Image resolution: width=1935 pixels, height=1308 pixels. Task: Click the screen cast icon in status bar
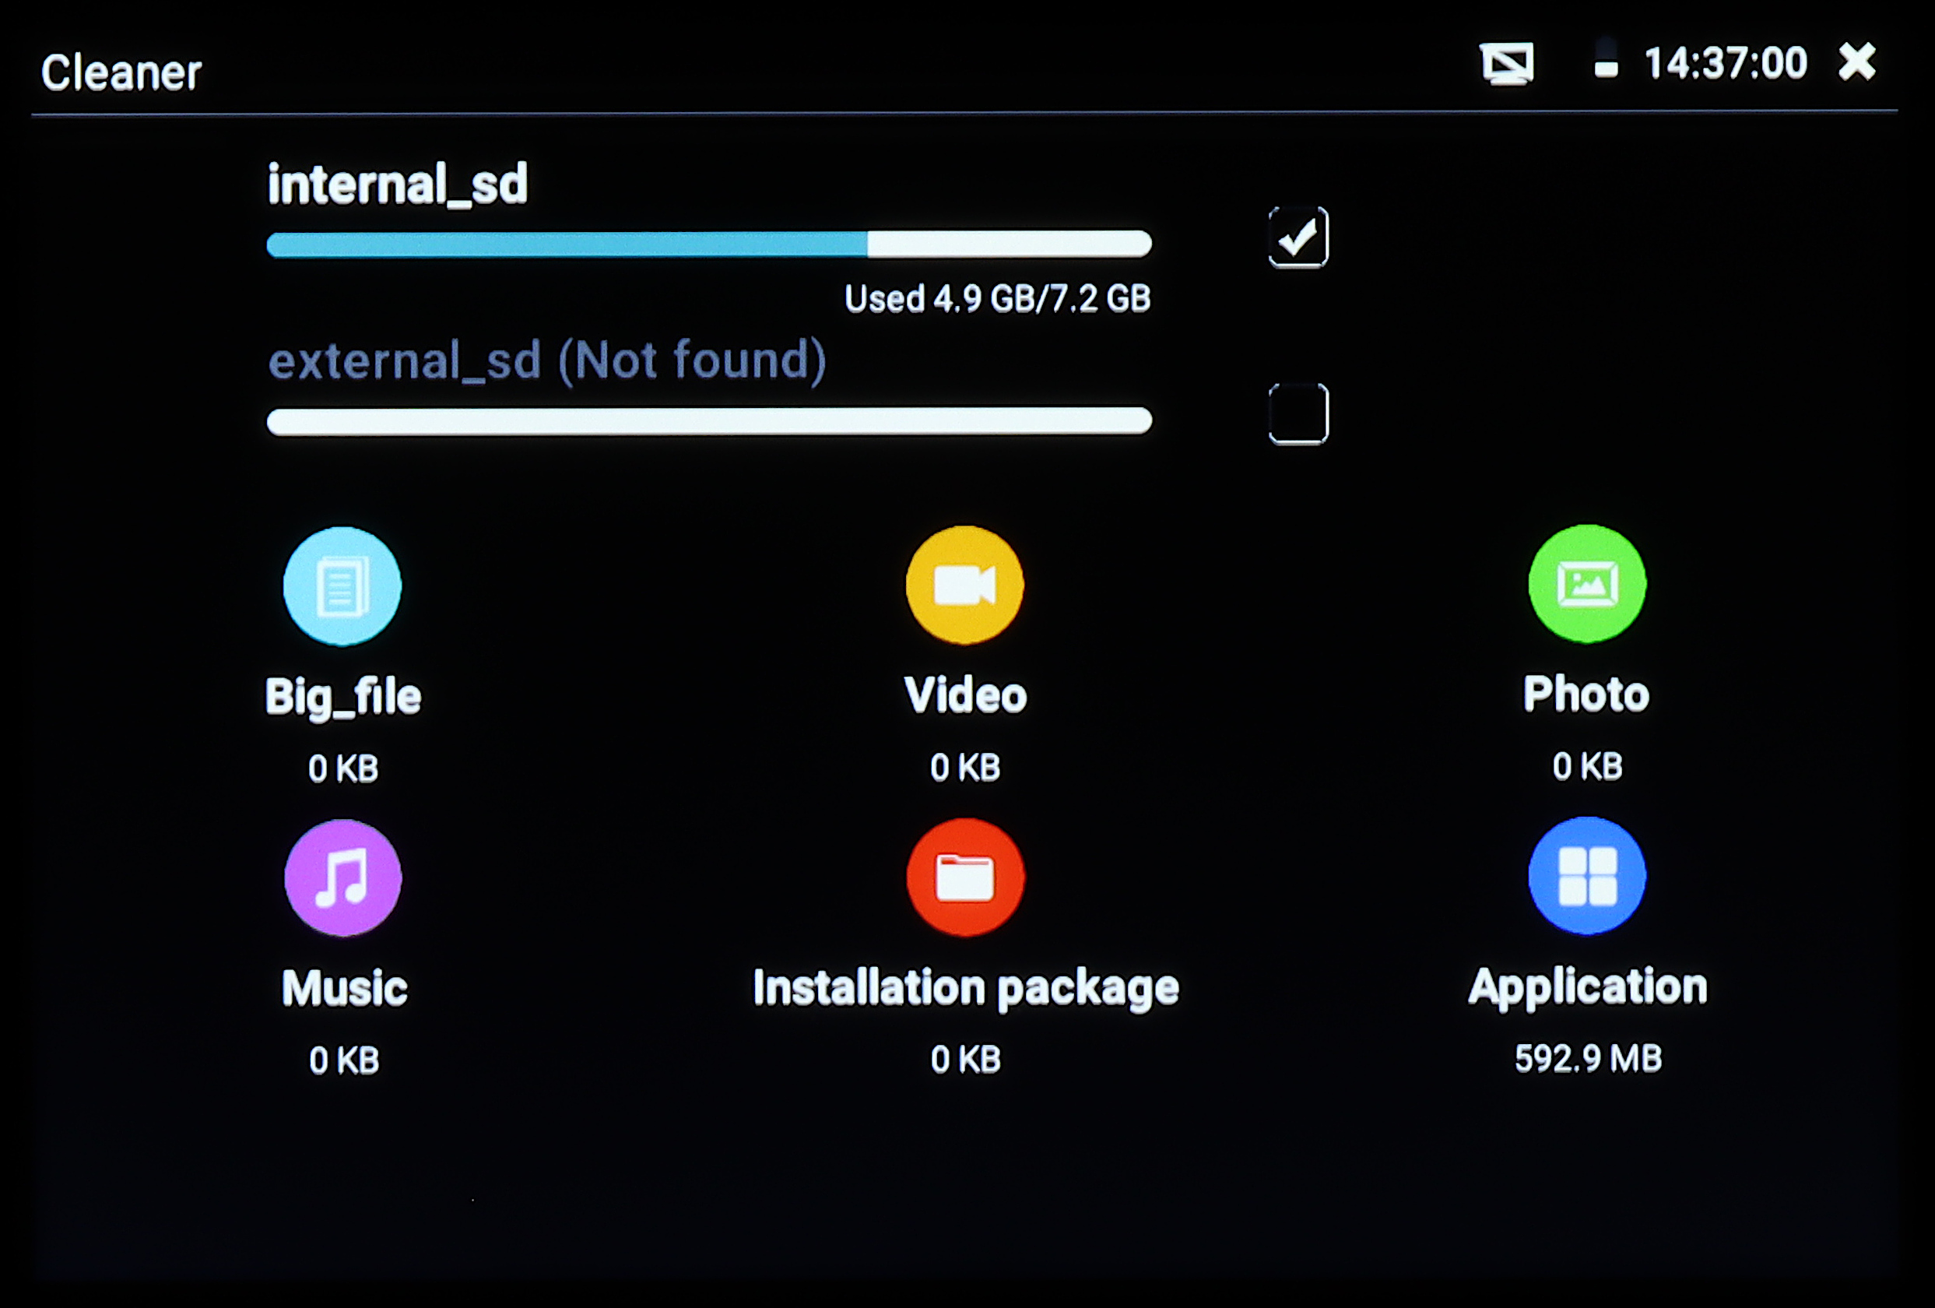point(1507,63)
